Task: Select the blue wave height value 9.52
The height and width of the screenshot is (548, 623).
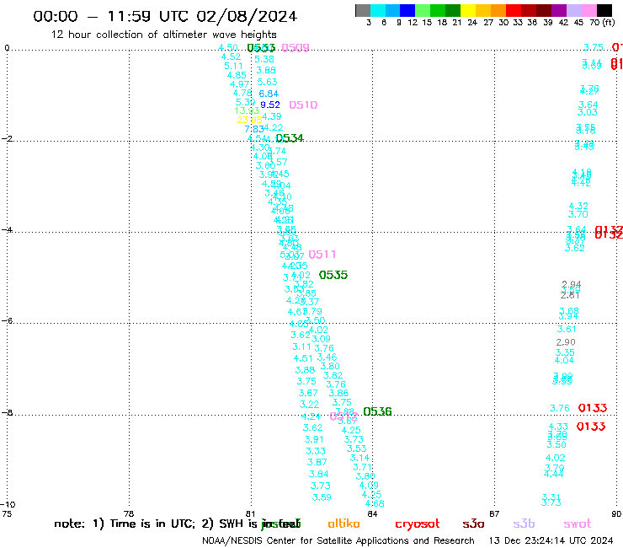Action: (270, 105)
